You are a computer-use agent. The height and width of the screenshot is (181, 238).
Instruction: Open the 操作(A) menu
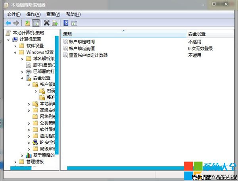point(33,14)
